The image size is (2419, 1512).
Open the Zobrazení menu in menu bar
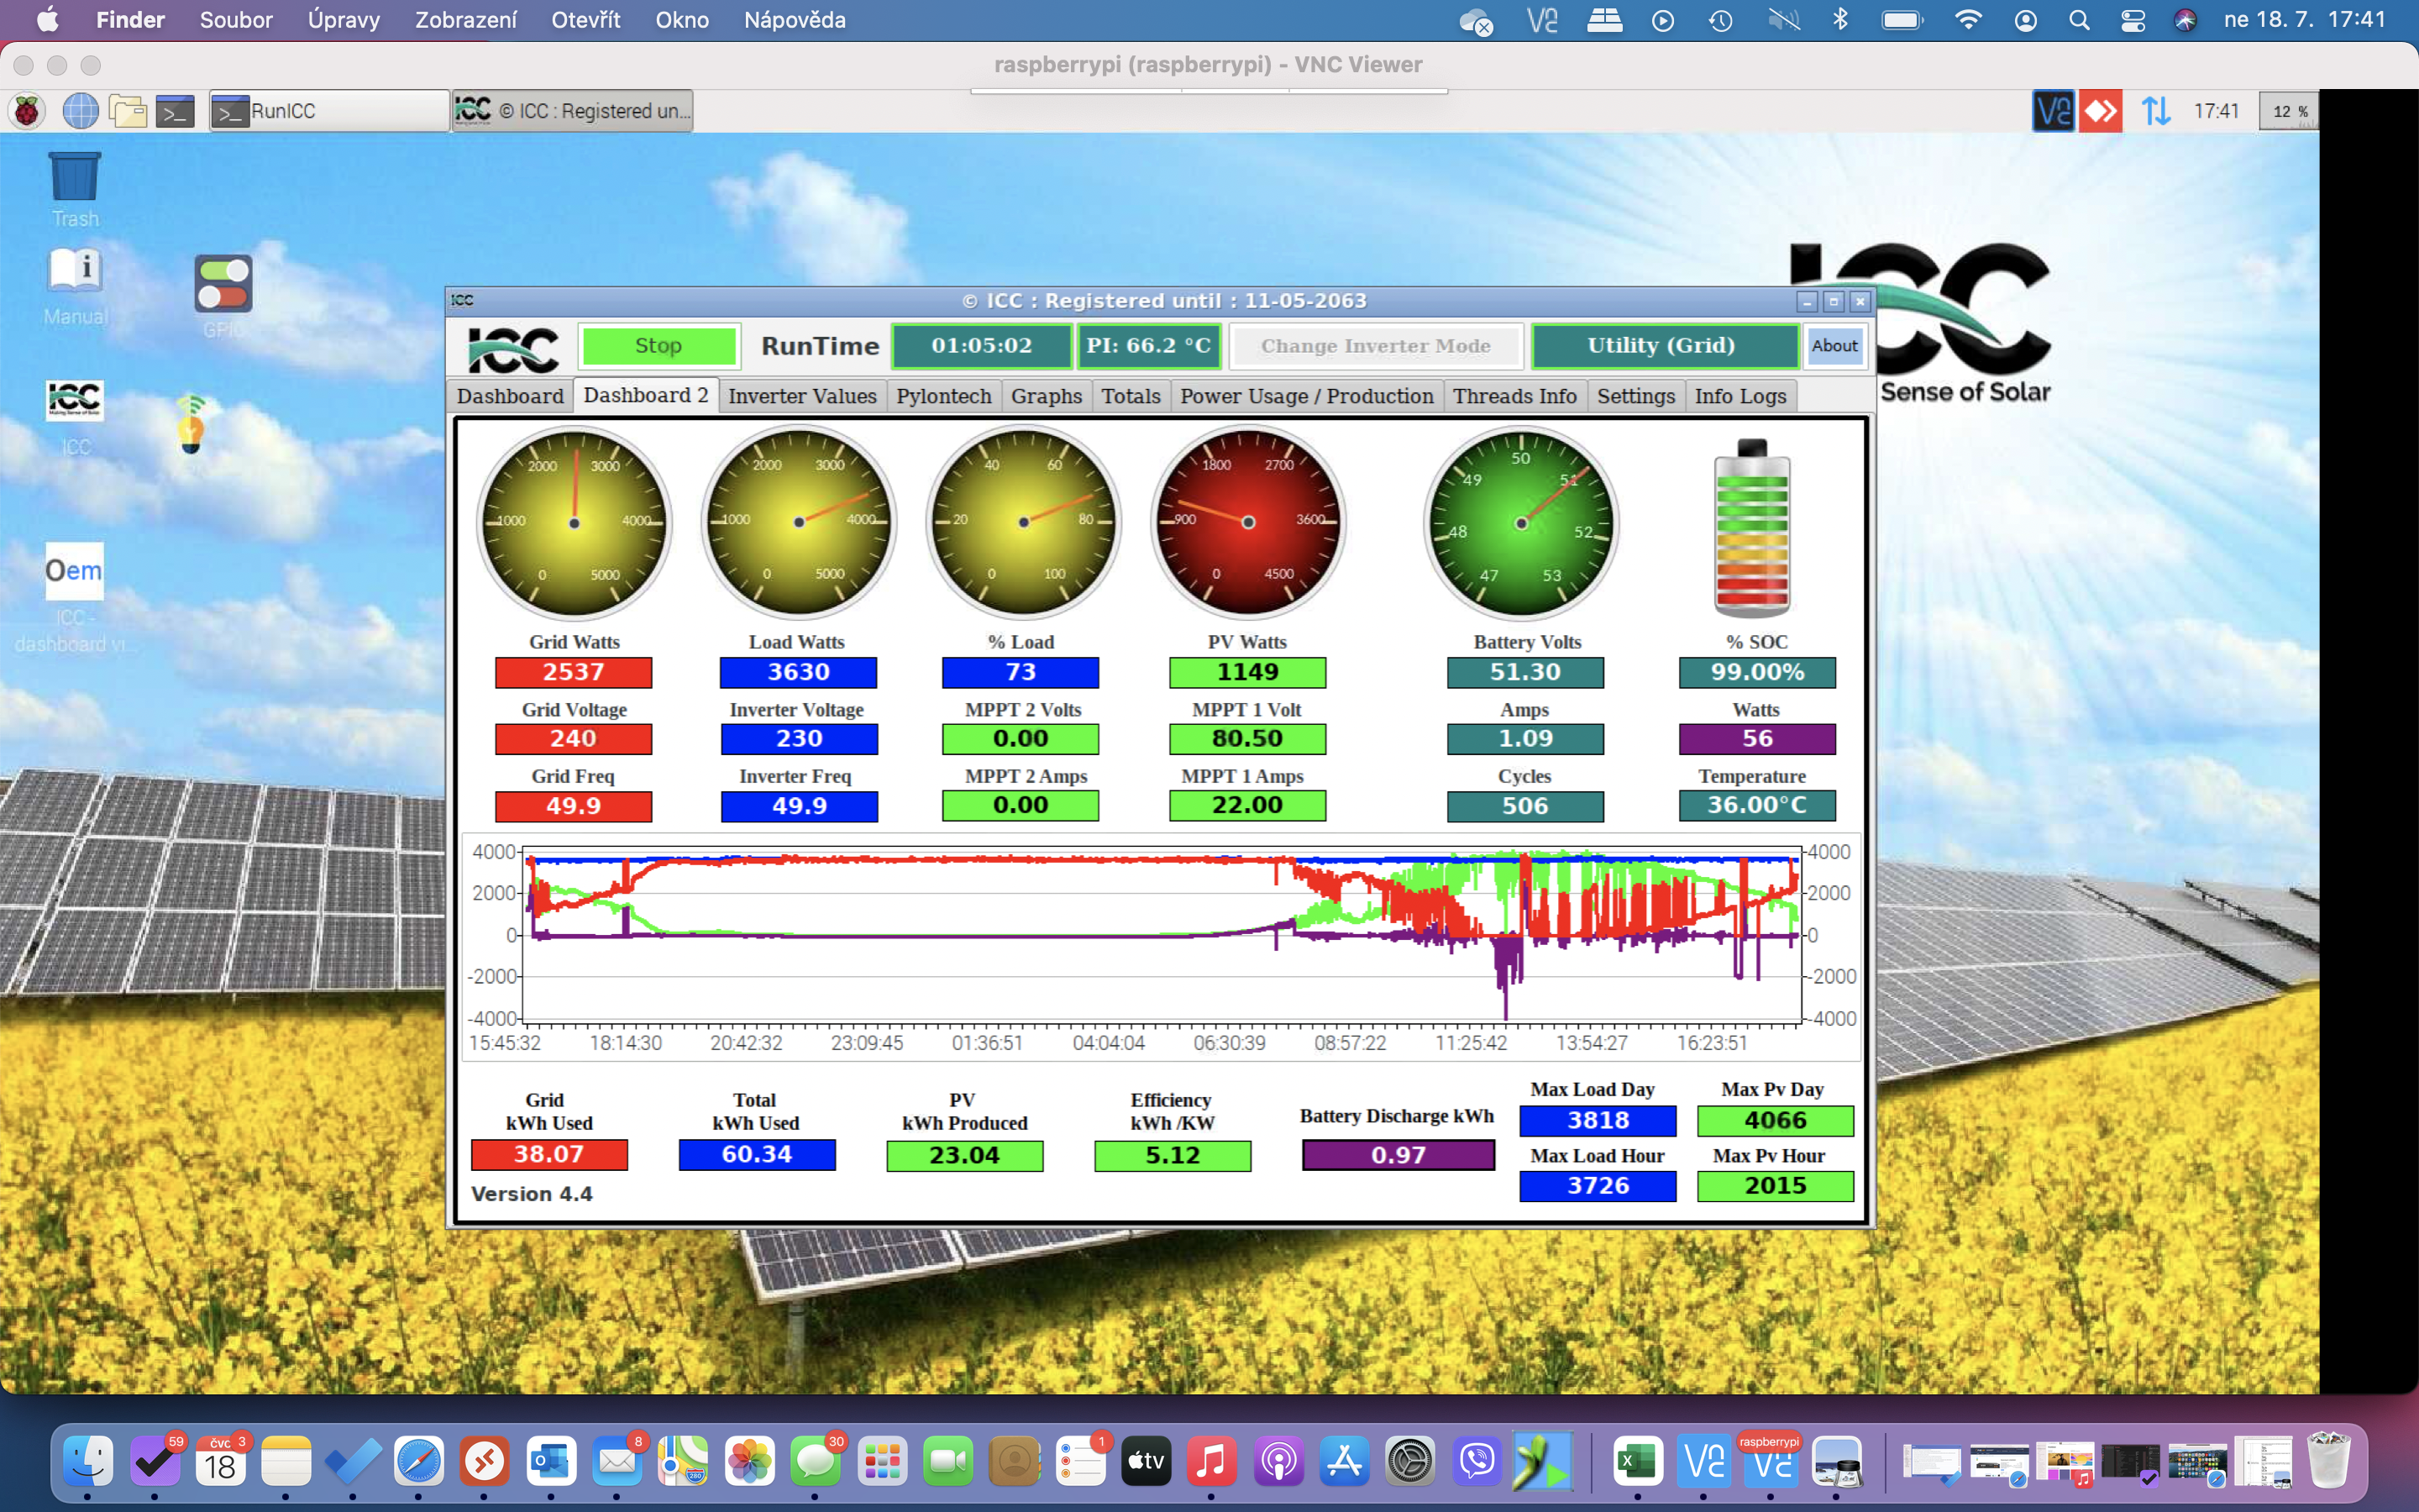(466, 20)
